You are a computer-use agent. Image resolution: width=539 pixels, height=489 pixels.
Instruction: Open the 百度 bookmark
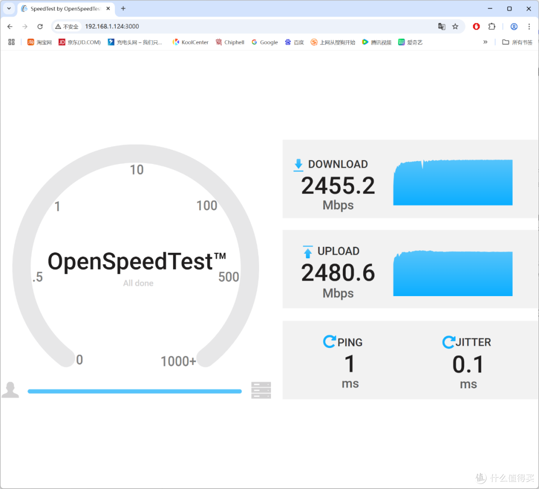point(294,42)
